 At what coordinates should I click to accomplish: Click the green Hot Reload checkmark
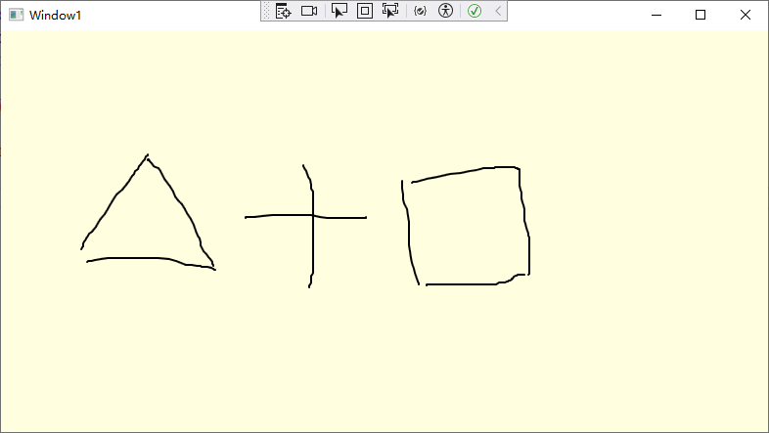coord(475,11)
